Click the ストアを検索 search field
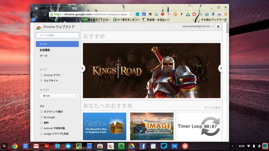 click(x=57, y=35)
